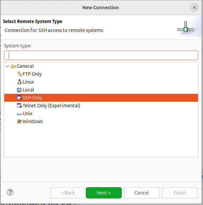Click the Windows flag icon
This screenshot has height=205, width=203.
pos(19,122)
